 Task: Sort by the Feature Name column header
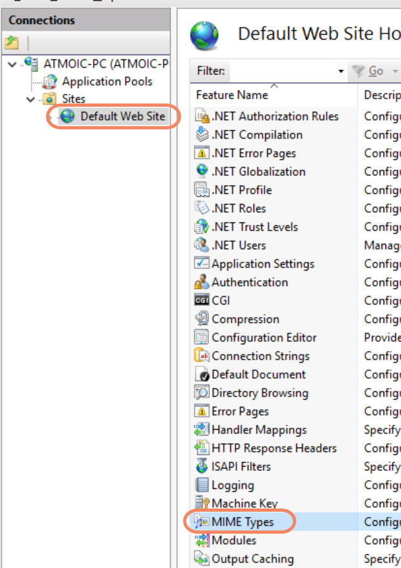[232, 95]
